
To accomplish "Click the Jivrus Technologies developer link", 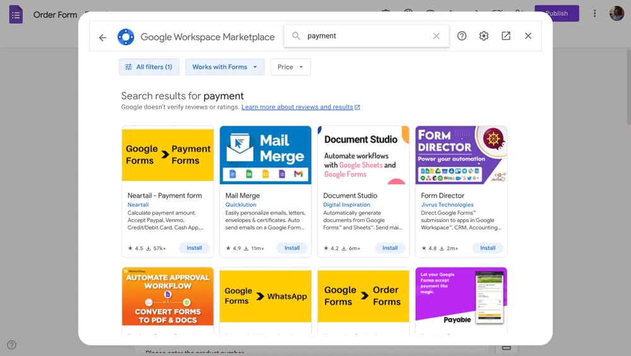I will coord(447,205).
